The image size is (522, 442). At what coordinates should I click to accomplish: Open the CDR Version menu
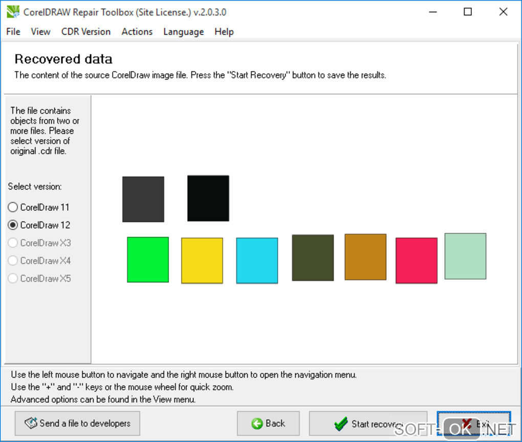click(86, 32)
